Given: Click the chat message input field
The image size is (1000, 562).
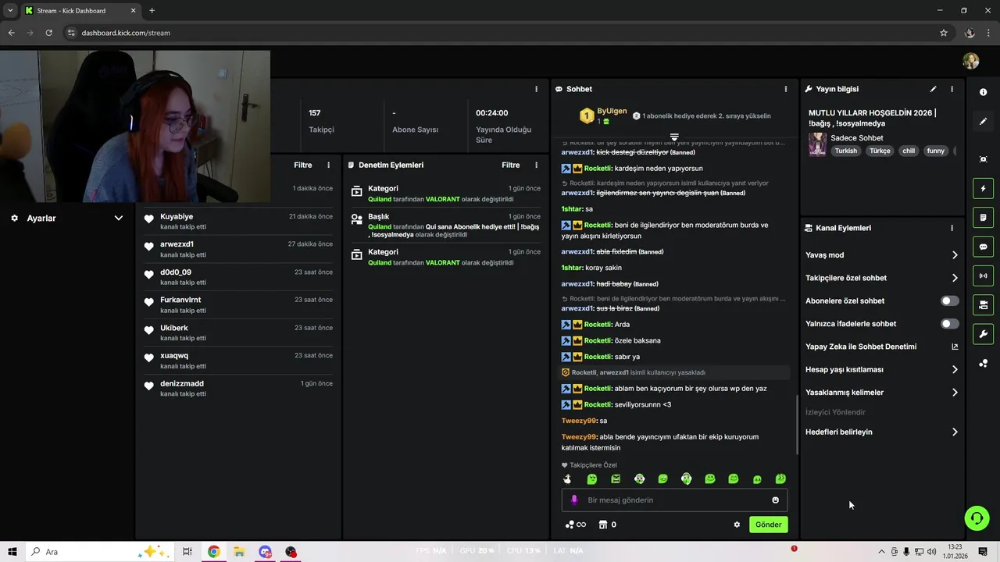Looking at the screenshot, I should 674,500.
